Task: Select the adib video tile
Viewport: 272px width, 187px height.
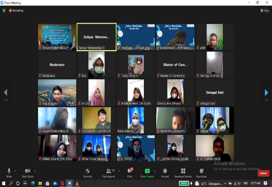Action: coord(215,37)
